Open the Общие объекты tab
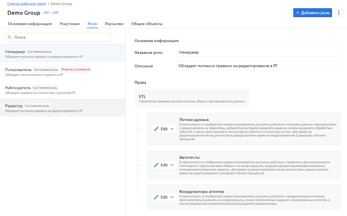Viewport: 347px width, 216px height. [147, 24]
